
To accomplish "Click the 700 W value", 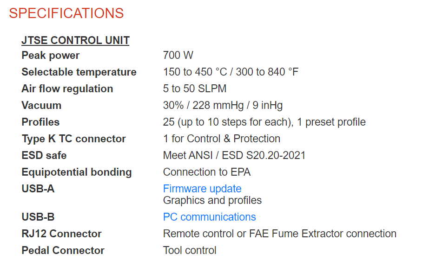I will [x=178, y=55].
